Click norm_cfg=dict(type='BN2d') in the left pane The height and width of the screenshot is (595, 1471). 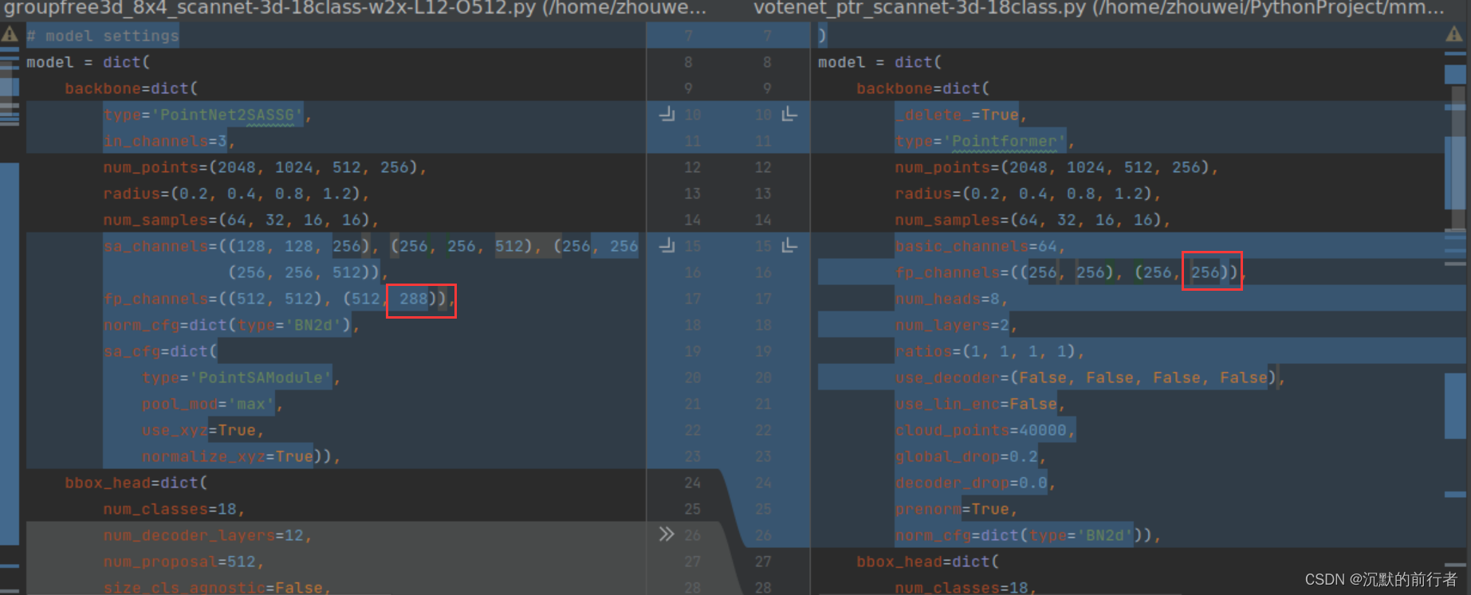[x=231, y=325]
